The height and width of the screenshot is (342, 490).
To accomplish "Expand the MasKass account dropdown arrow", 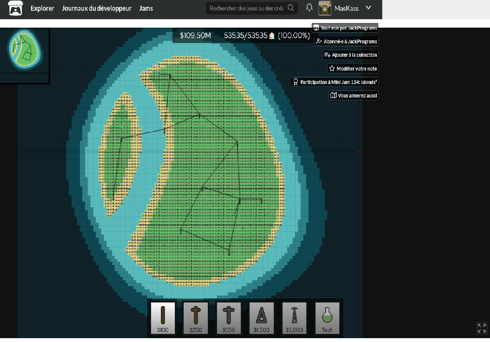I will pyautogui.click(x=368, y=8).
